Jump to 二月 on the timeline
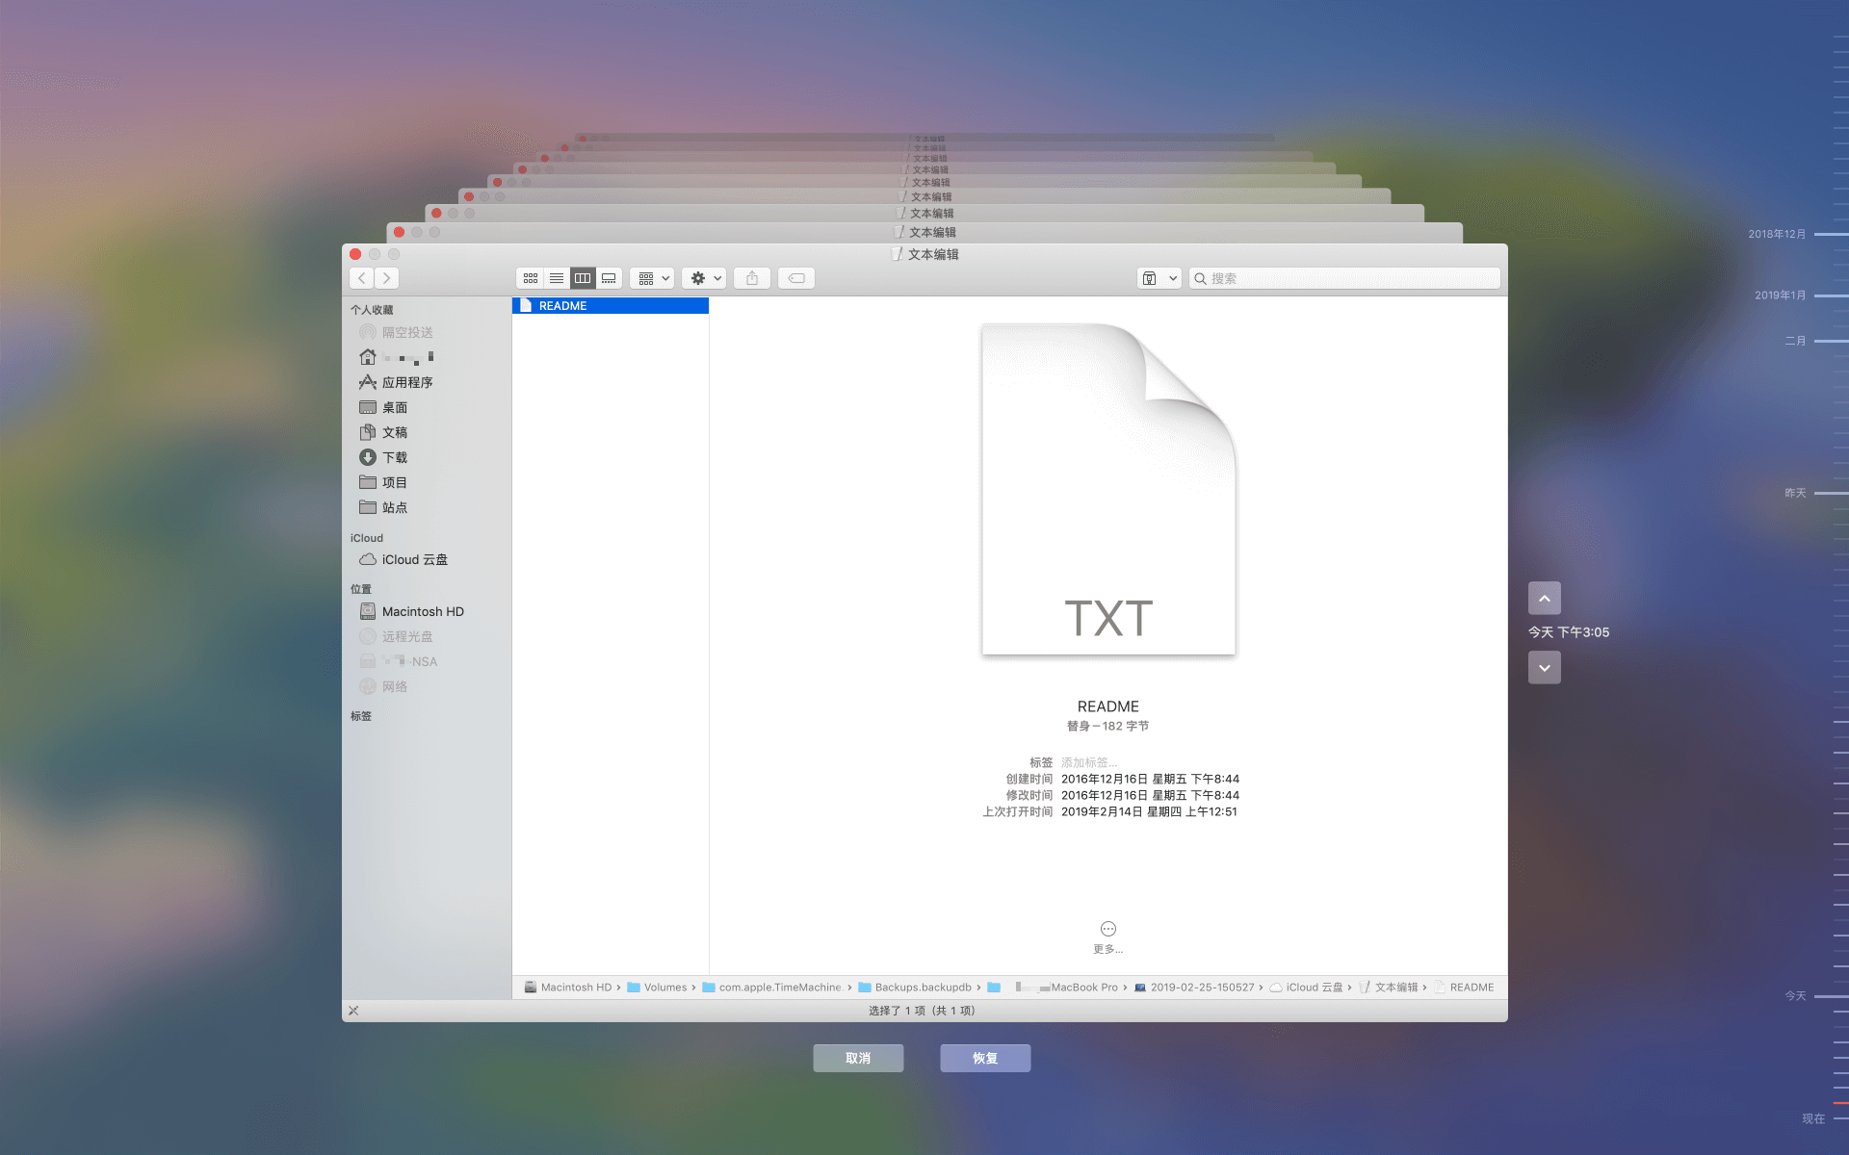This screenshot has width=1849, height=1155. click(x=1815, y=341)
